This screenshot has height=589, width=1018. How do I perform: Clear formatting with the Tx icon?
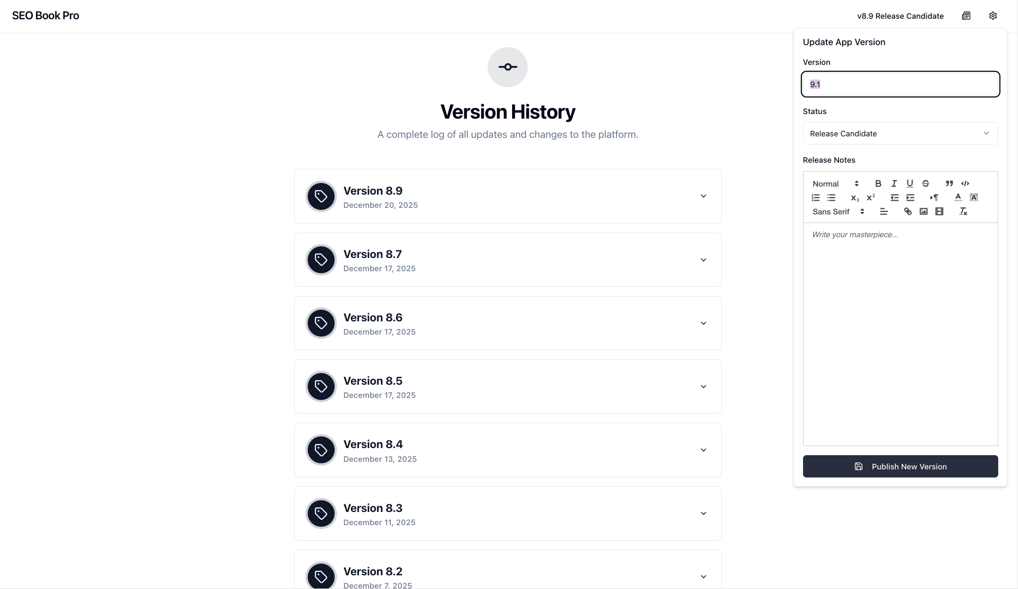(962, 211)
